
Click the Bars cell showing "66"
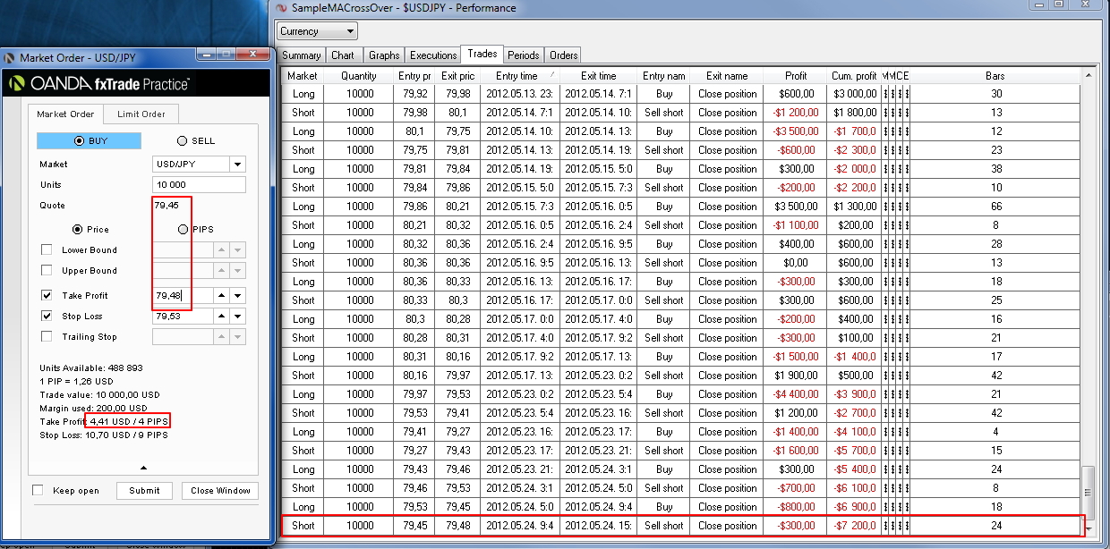995,207
